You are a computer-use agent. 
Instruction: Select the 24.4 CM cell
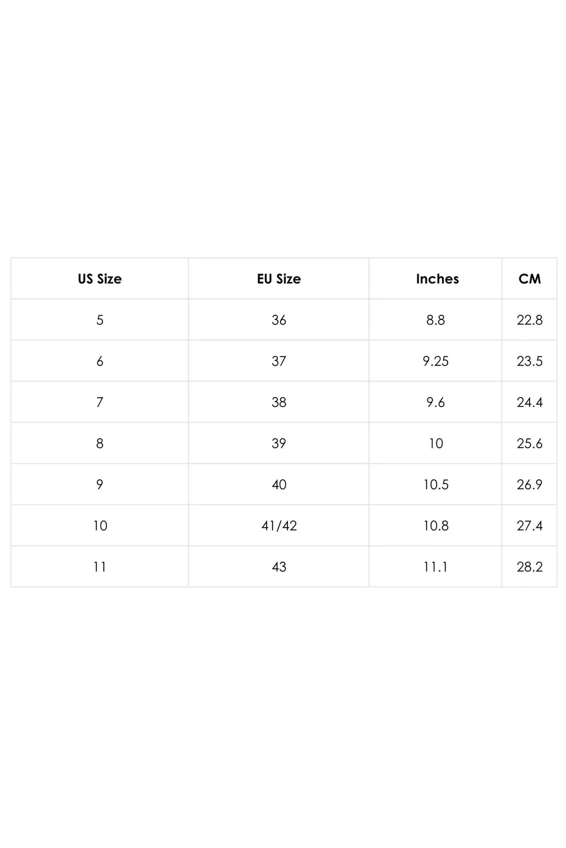coord(529,402)
